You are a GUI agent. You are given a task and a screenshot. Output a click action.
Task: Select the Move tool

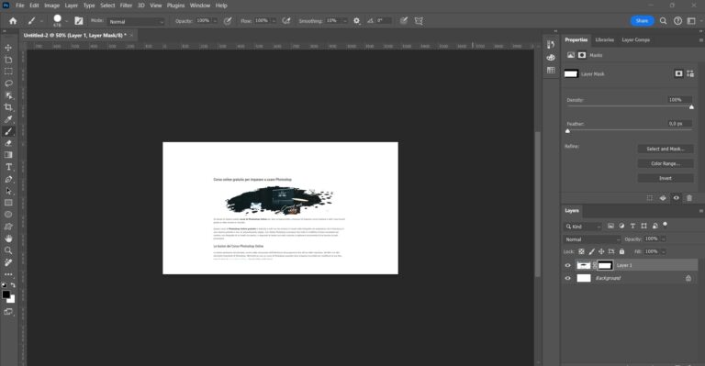click(8, 48)
